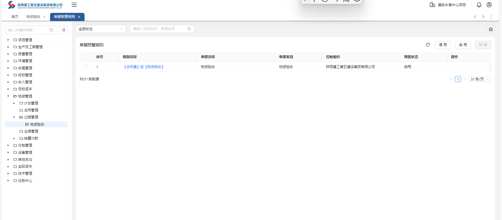This screenshot has height=220, width=502.
Task: Check the checkbox for row 1
Action: pos(86,67)
